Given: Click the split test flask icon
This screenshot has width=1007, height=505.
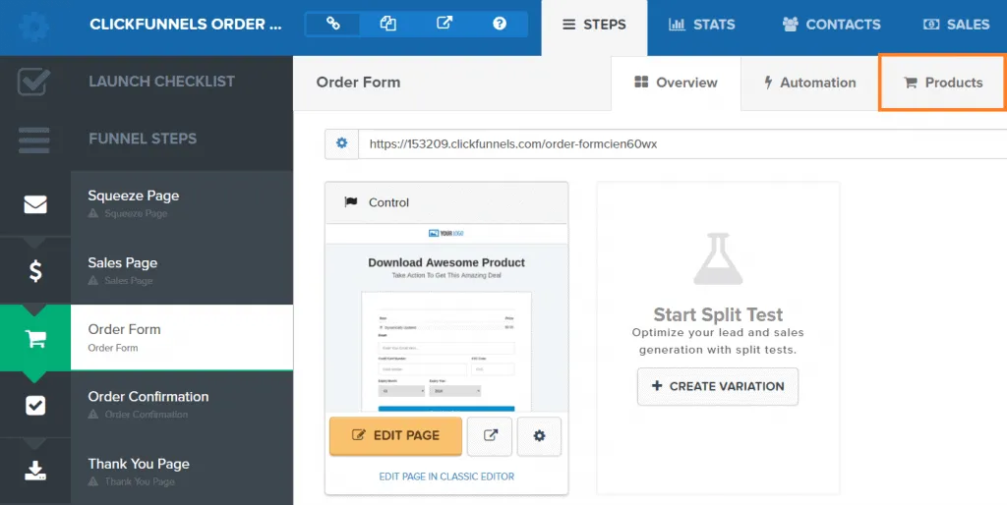Looking at the screenshot, I should pos(718,258).
